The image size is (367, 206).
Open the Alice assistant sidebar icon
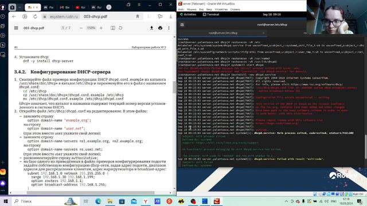3,183
